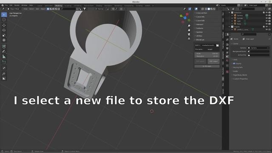This screenshot has width=272, height=153.
Task: Open Object Mode dropdown
Action: click(14, 9)
